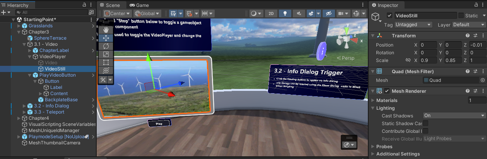The image size is (487, 159).
Task: Select the Hand view tool
Action: pyautogui.click(x=106, y=30)
